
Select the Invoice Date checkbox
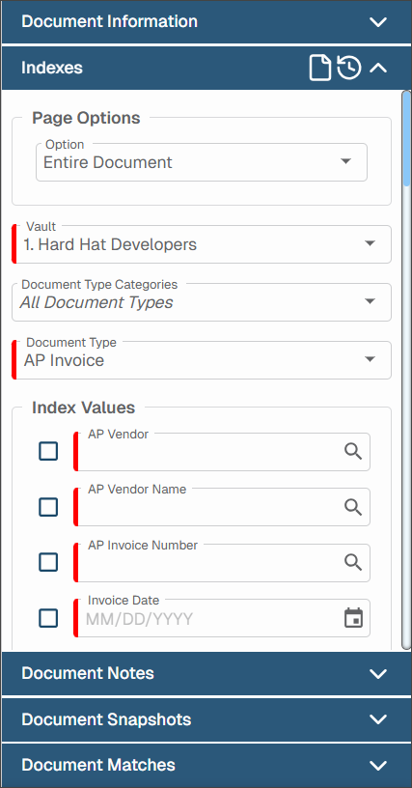pyautogui.click(x=48, y=618)
